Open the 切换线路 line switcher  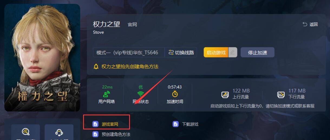click(181, 53)
